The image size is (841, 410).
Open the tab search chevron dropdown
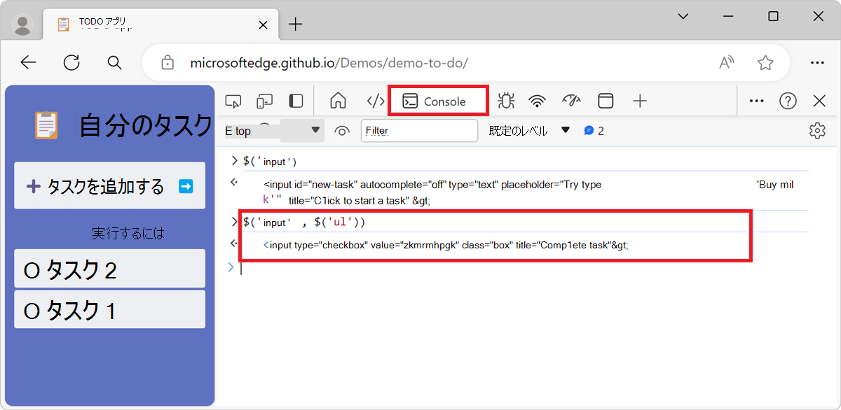click(x=683, y=16)
